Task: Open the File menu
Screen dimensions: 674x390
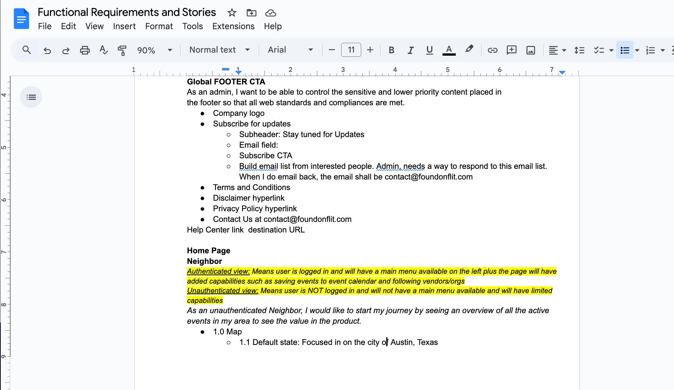Action: pos(45,26)
